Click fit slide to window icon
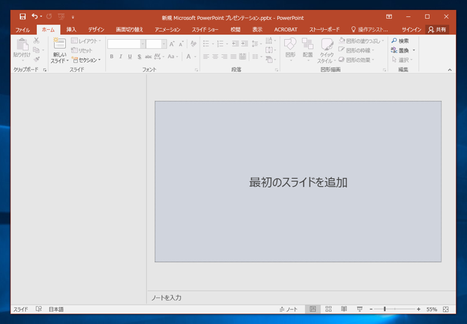467x324 pixels. pos(446,309)
